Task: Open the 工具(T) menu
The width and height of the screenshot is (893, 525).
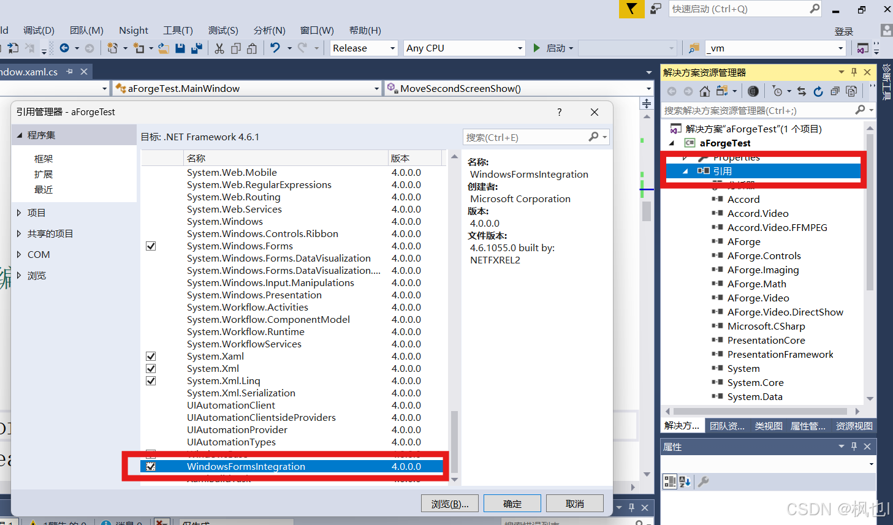Action: [x=178, y=30]
